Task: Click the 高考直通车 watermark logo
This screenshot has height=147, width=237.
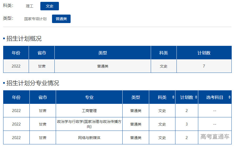Action: pos(215,137)
